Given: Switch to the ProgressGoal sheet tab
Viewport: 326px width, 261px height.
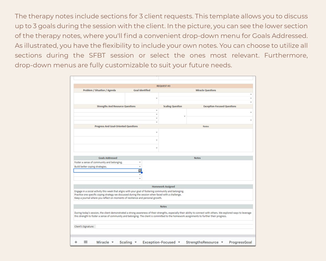Looking at the screenshot, I should (x=240, y=242).
